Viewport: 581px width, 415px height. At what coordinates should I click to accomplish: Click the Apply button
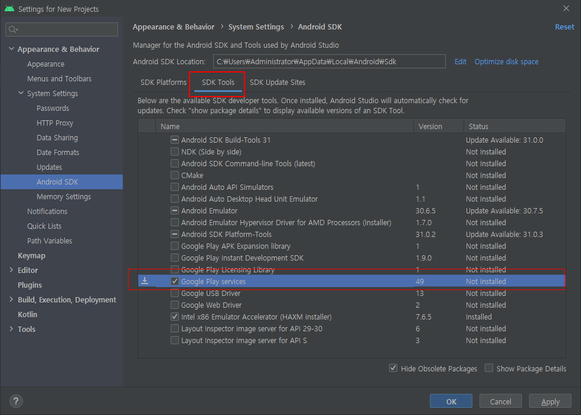550,401
